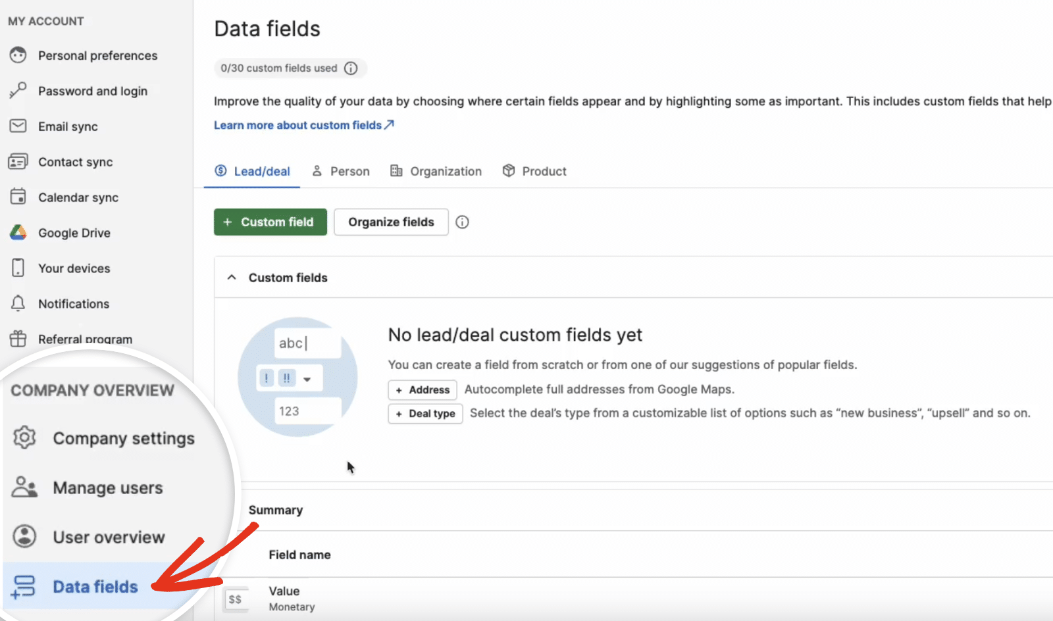The height and width of the screenshot is (621, 1053).
Task: Click the 0/30 custom fields used badge
Action: (x=290, y=68)
